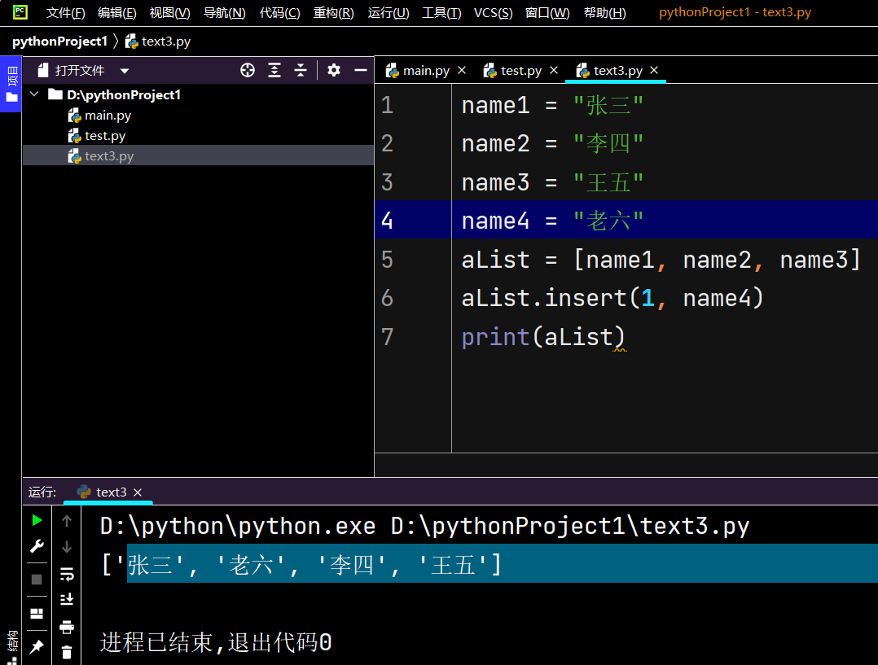This screenshot has height=665, width=878.
Task: Click the print console output icon
Action: coord(67,627)
